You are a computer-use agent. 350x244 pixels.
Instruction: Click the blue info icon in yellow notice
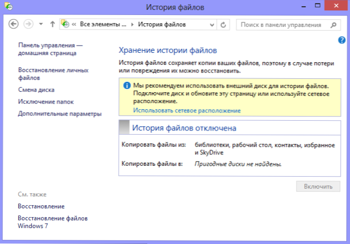coord(127,85)
